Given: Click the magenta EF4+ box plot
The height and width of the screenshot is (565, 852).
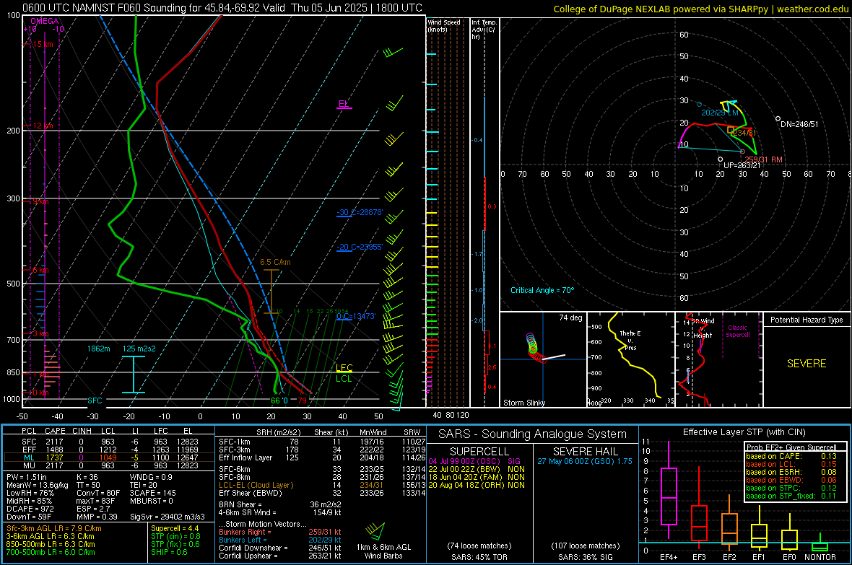Looking at the screenshot, I should click(669, 491).
